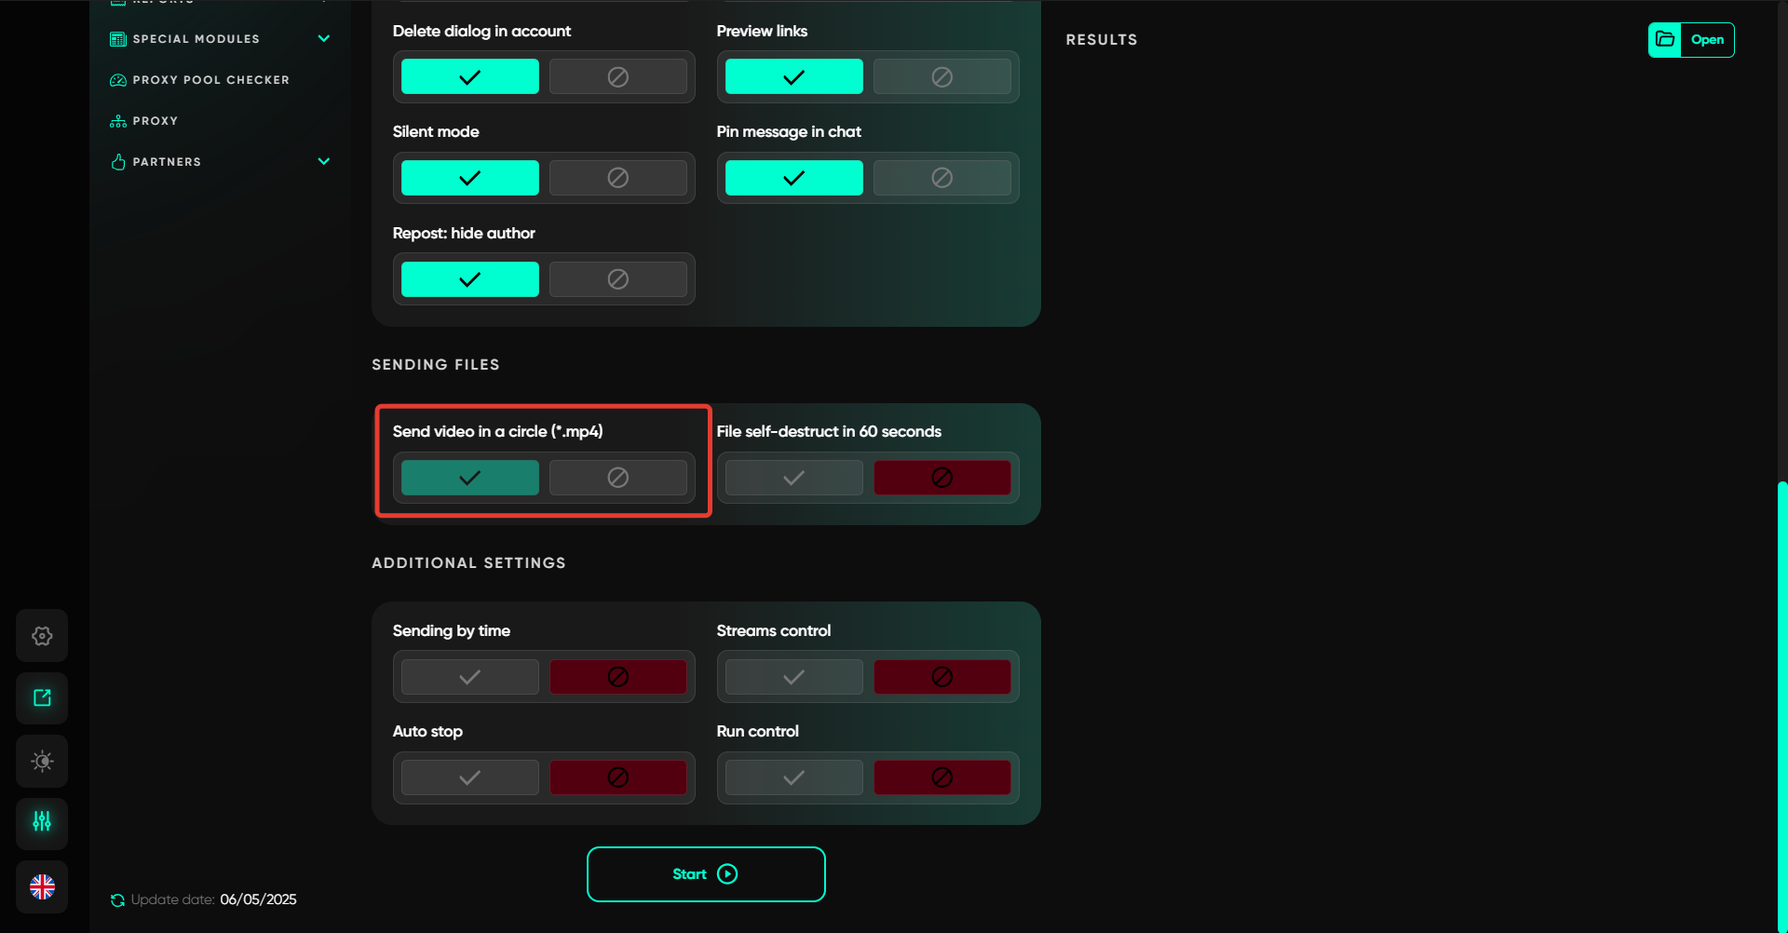Click the Proxy Pool Checker gauge icon
This screenshot has width=1788, height=933.
coord(118,80)
